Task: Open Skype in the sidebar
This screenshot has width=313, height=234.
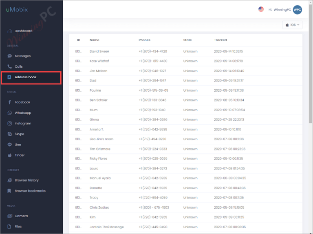Action: 20,134
